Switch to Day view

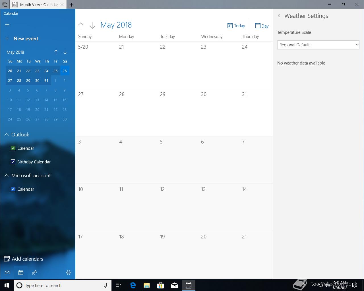[x=262, y=26]
